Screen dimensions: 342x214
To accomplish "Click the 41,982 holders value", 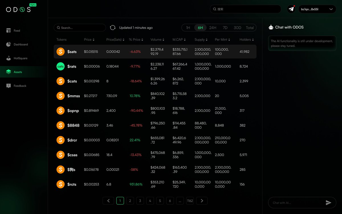I will (x=245, y=52).
